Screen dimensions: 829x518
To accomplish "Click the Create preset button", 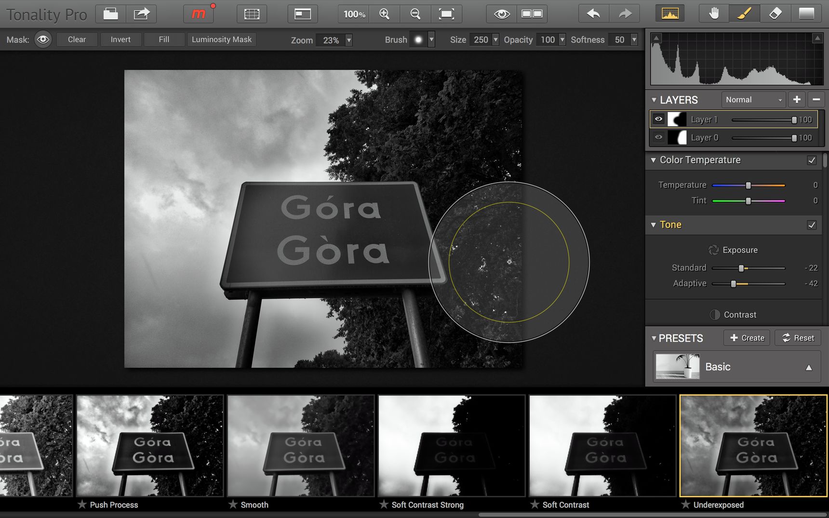I will click(747, 338).
